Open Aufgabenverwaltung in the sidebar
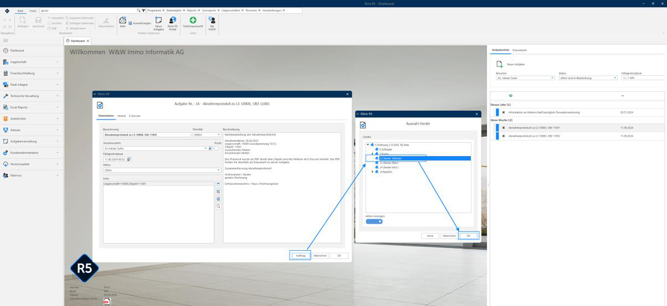The image size is (667, 306). point(31,141)
